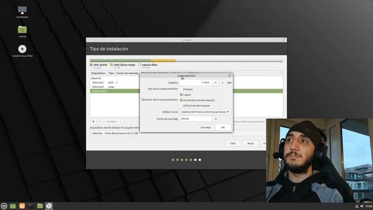Open the Computer desktop icon
Image resolution: width=373 pixels, height=210 pixels.
click(x=22, y=12)
